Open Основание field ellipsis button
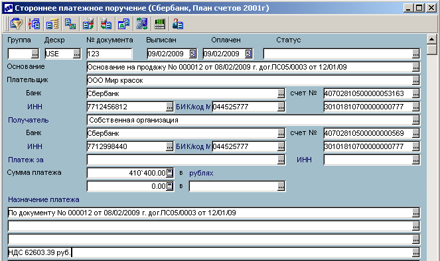The width and height of the screenshot is (440, 261). [x=416, y=67]
